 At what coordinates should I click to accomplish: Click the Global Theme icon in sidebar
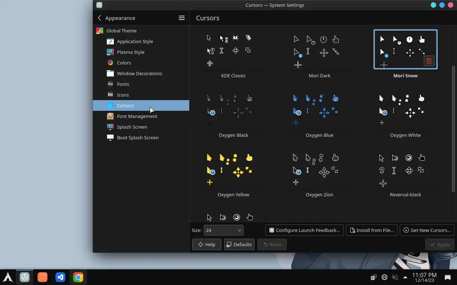100,31
